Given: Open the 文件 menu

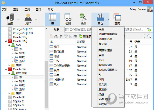Looking at the screenshot, I should (x=5, y=9).
